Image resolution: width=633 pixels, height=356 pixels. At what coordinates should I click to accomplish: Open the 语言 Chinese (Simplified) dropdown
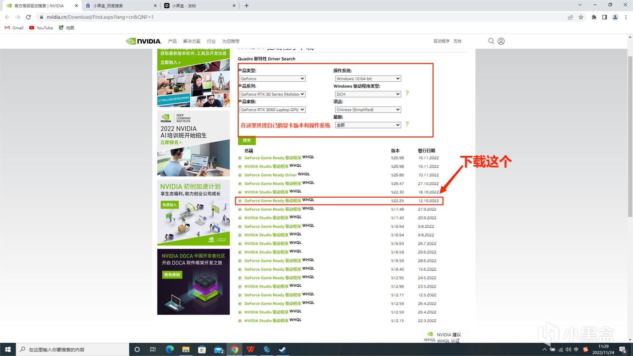click(368, 110)
